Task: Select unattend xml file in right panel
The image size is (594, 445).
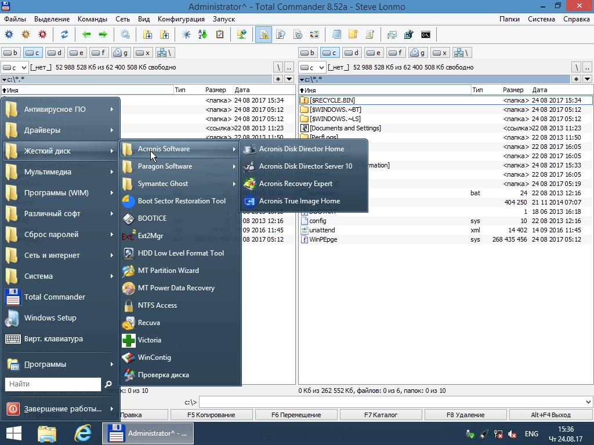Action: click(445, 230)
